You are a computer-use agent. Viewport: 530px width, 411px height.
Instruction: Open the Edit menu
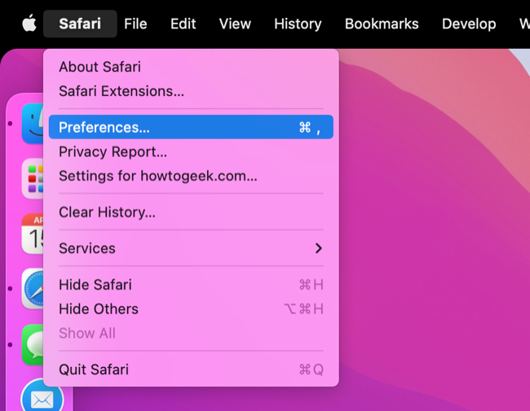[183, 24]
